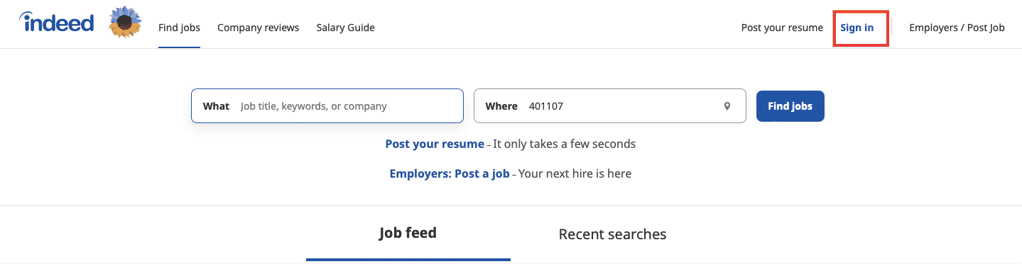Viewport: 1022px width, 264px height.
Task: Click the bold Where label in location box
Action: [501, 106]
